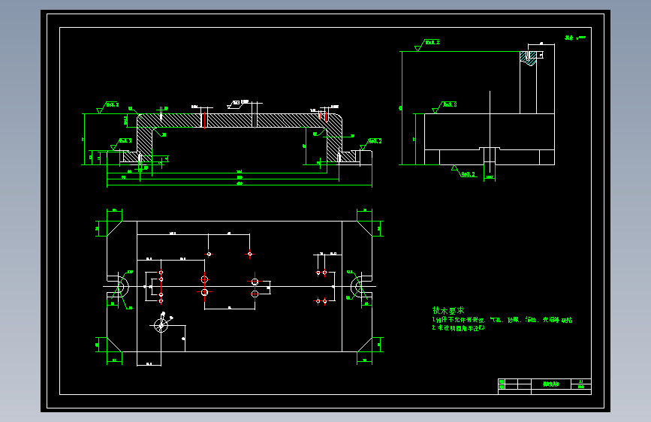
Task: Click the longest overall dimension line under section view
Action: click(240, 185)
